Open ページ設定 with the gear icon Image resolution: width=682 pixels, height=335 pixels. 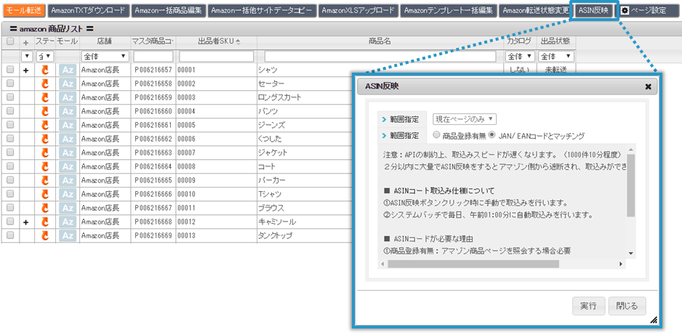[646, 10]
